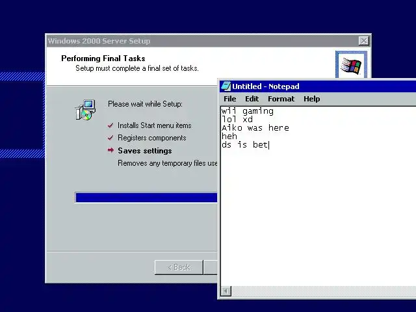This screenshot has width=416, height=312.
Task: Click the red arrow beside Saves settings
Action: coord(110,150)
